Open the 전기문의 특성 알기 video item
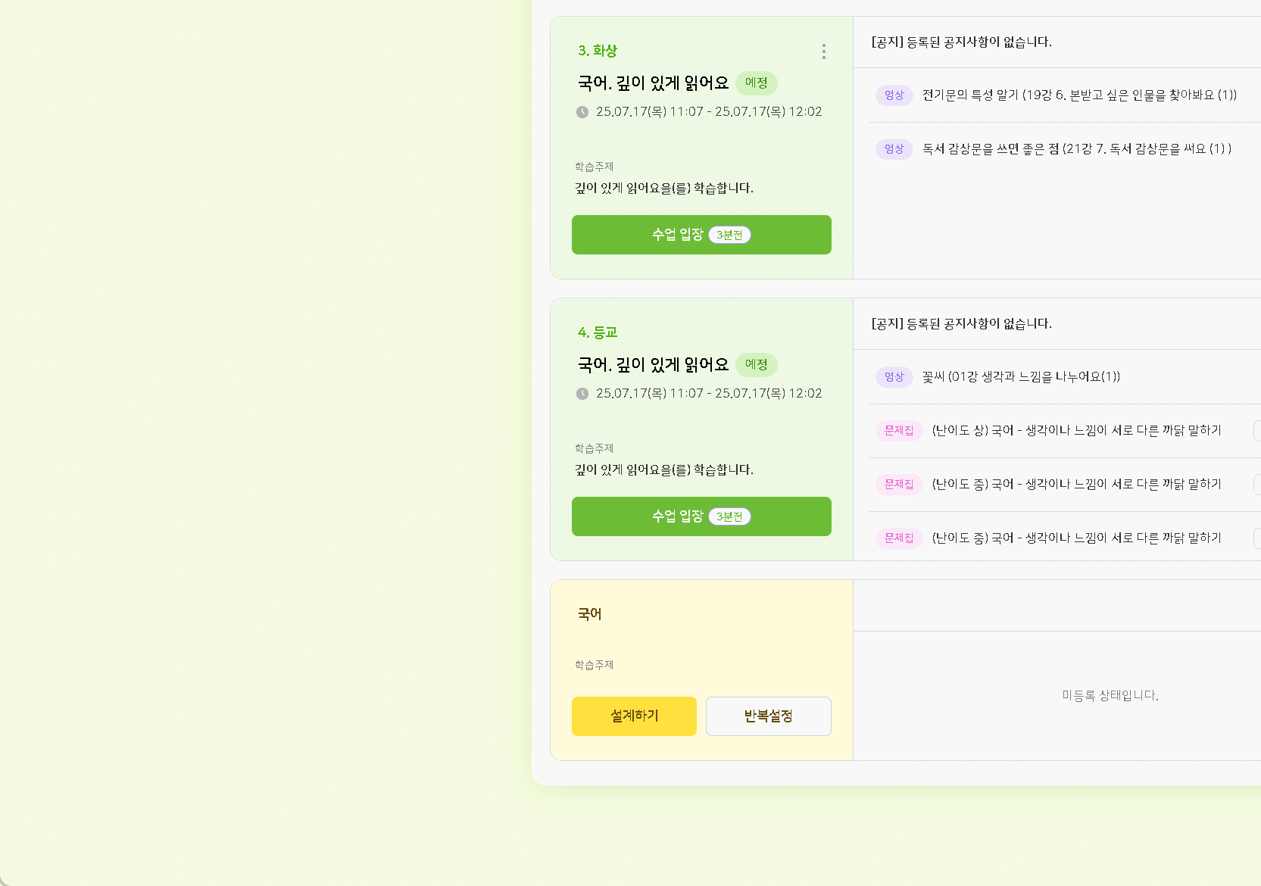The height and width of the screenshot is (886, 1261). coord(1078,95)
